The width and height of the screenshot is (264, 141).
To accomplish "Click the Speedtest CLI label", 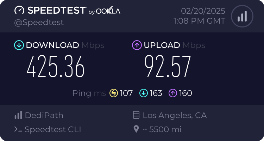I will click(53, 129).
